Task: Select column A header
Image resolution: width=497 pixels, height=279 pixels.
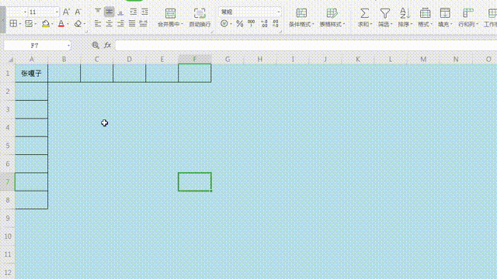Action: click(31, 59)
